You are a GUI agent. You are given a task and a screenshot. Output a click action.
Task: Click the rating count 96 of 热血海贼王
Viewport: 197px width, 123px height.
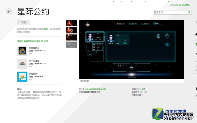pyautogui.click(x=45, y=51)
